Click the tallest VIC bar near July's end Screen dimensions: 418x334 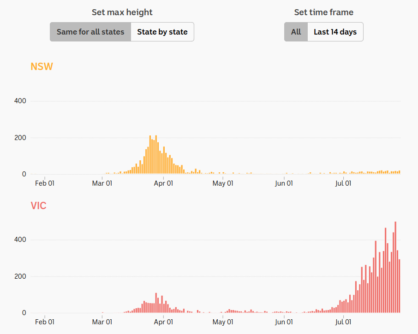click(x=395, y=267)
